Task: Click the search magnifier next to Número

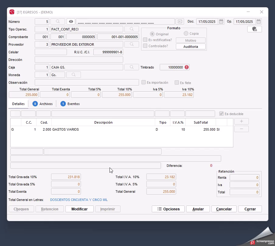Action: (x=58, y=22)
